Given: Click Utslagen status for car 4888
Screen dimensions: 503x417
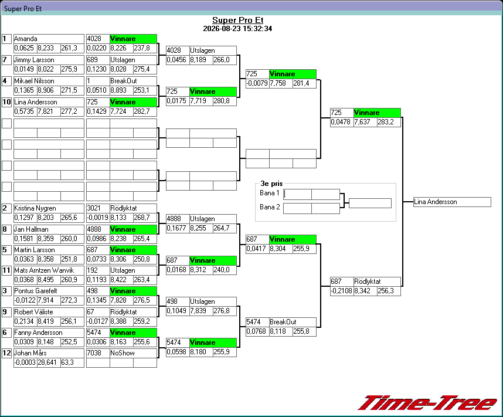Looking at the screenshot, I should tap(213, 219).
